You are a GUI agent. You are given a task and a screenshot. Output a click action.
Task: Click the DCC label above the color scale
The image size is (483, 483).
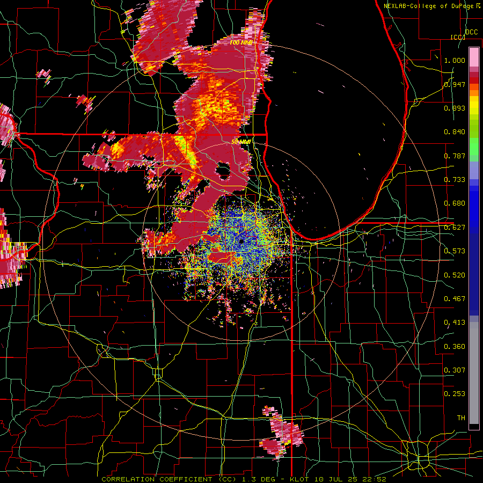[471, 32]
